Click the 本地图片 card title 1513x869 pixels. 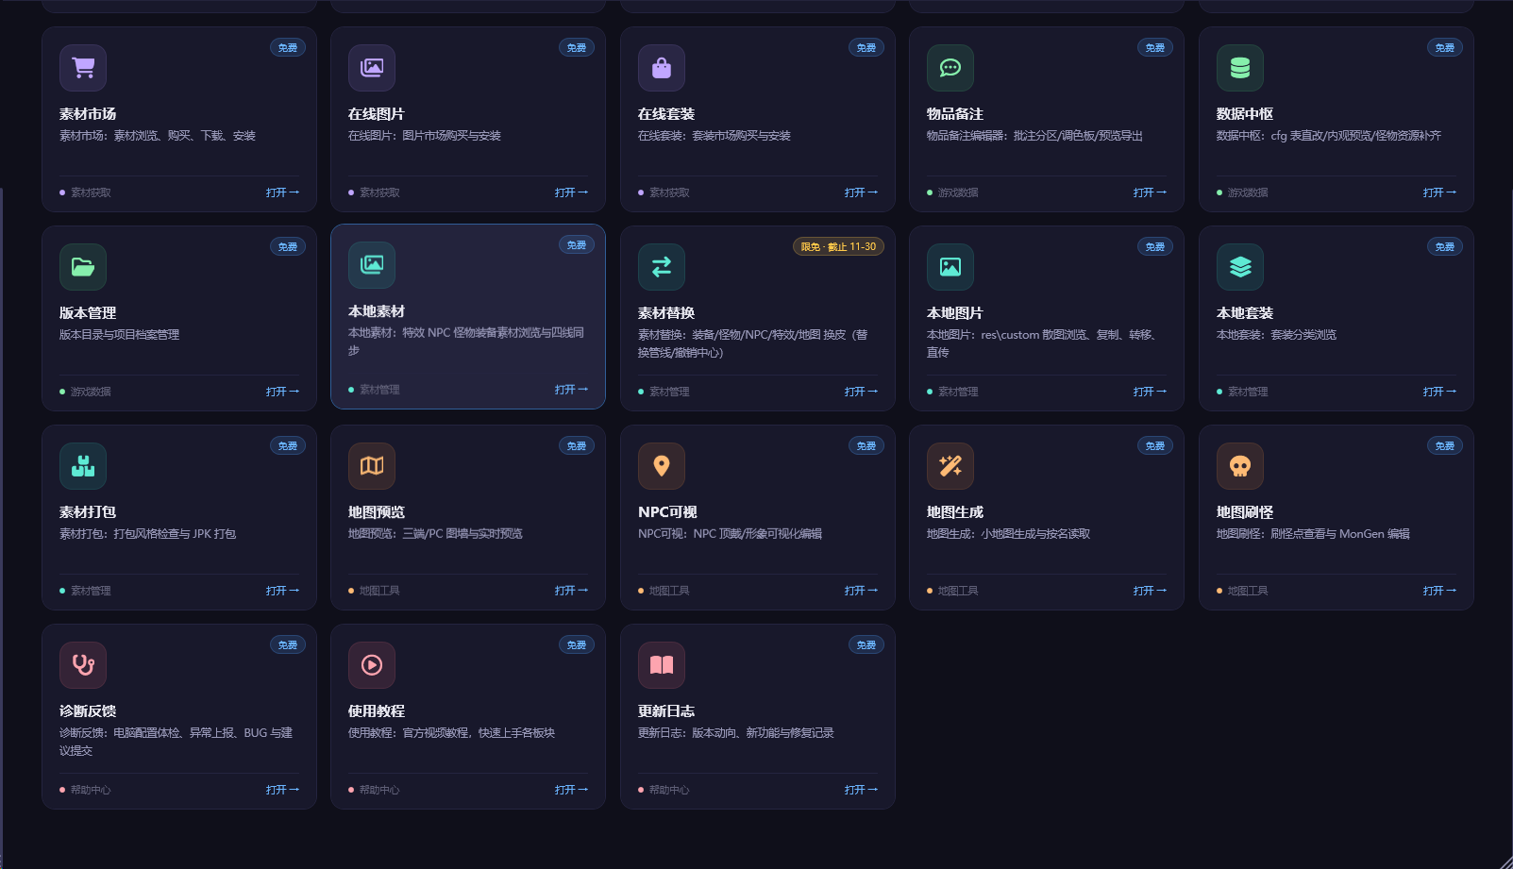[955, 313]
